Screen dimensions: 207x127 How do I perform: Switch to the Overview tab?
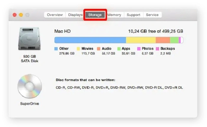click(x=55, y=15)
